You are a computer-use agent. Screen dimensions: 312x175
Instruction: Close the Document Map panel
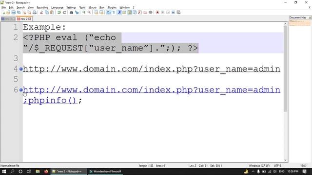pos(310,17)
